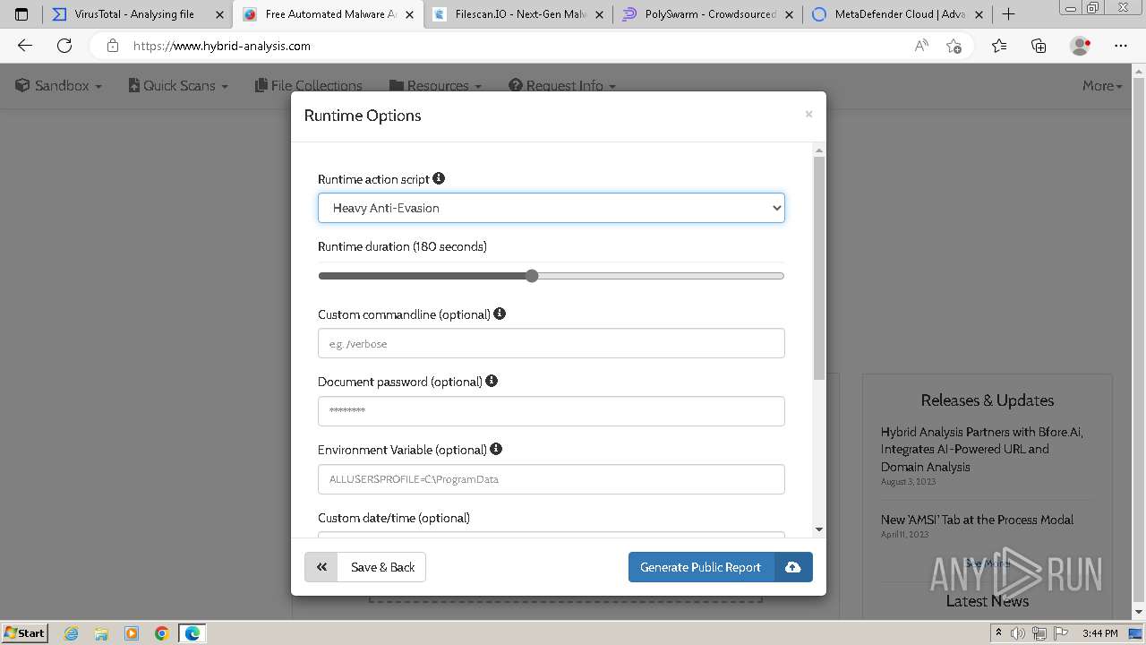Click the Runtime duration slider handle

pos(532,276)
